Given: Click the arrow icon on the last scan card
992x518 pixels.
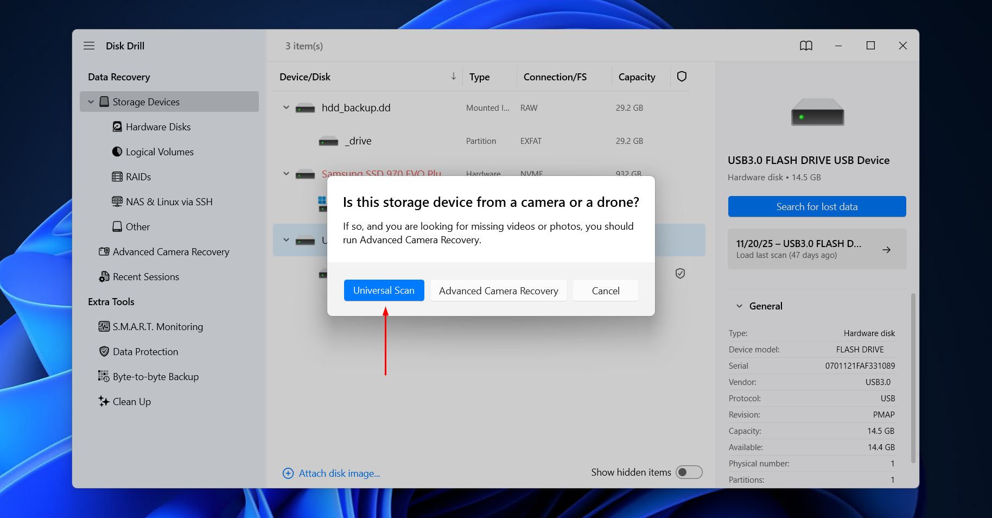Looking at the screenshot, I should [887, 249].
